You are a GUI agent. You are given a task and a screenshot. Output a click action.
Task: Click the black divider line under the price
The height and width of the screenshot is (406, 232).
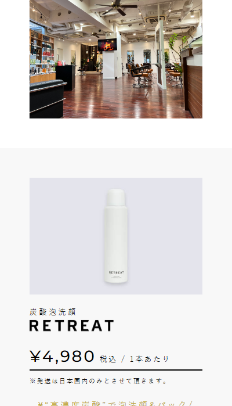coord(116,370)
